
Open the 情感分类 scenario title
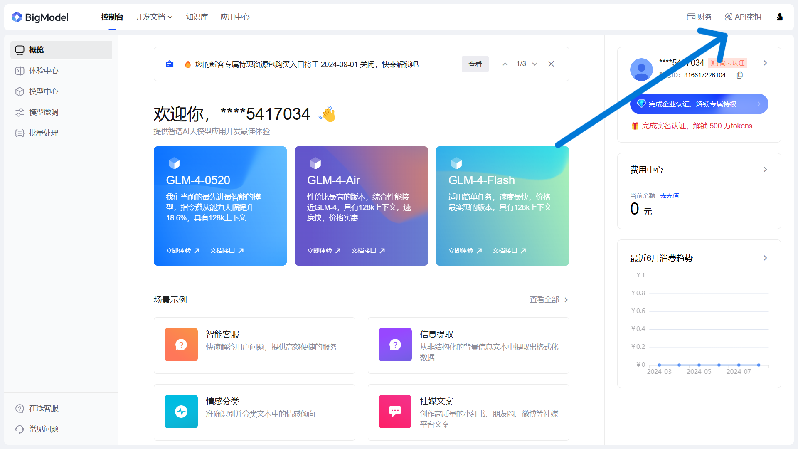pyautogui.click(x=223, y=401)
